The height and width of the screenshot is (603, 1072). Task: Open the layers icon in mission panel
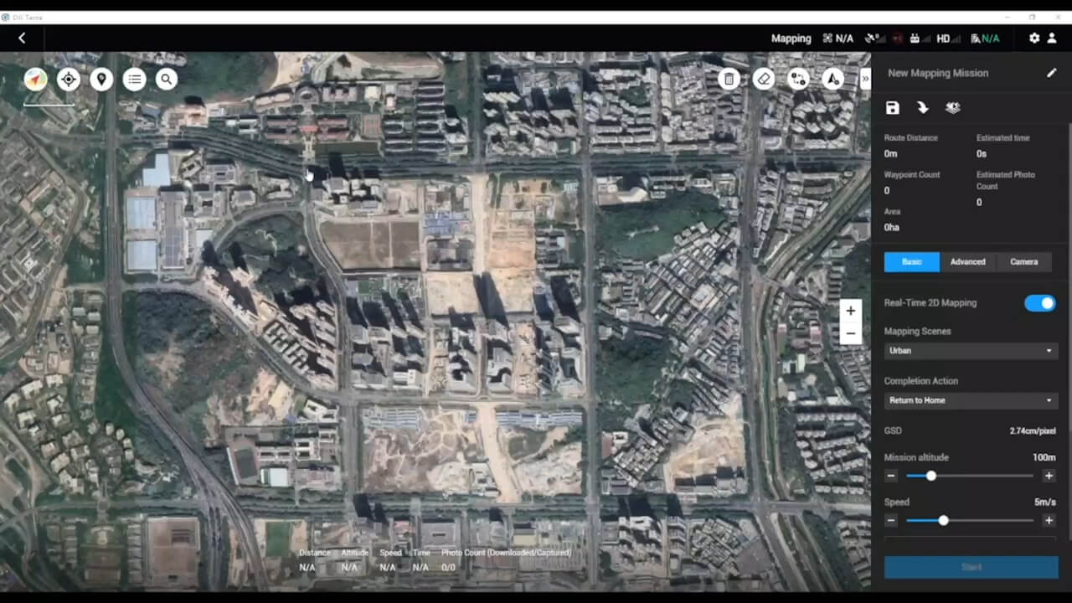pos(953,107)
